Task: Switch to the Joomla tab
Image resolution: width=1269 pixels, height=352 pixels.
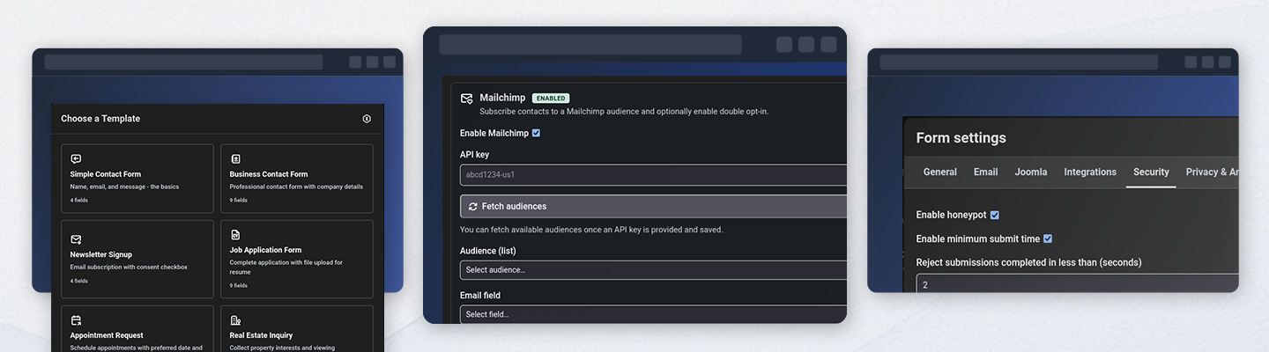Action: coord(1031,172)
